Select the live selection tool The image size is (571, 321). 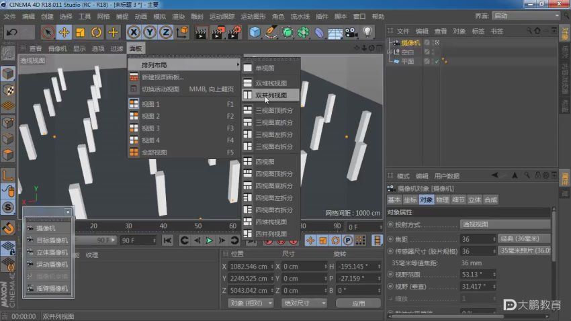pos(48,32)
